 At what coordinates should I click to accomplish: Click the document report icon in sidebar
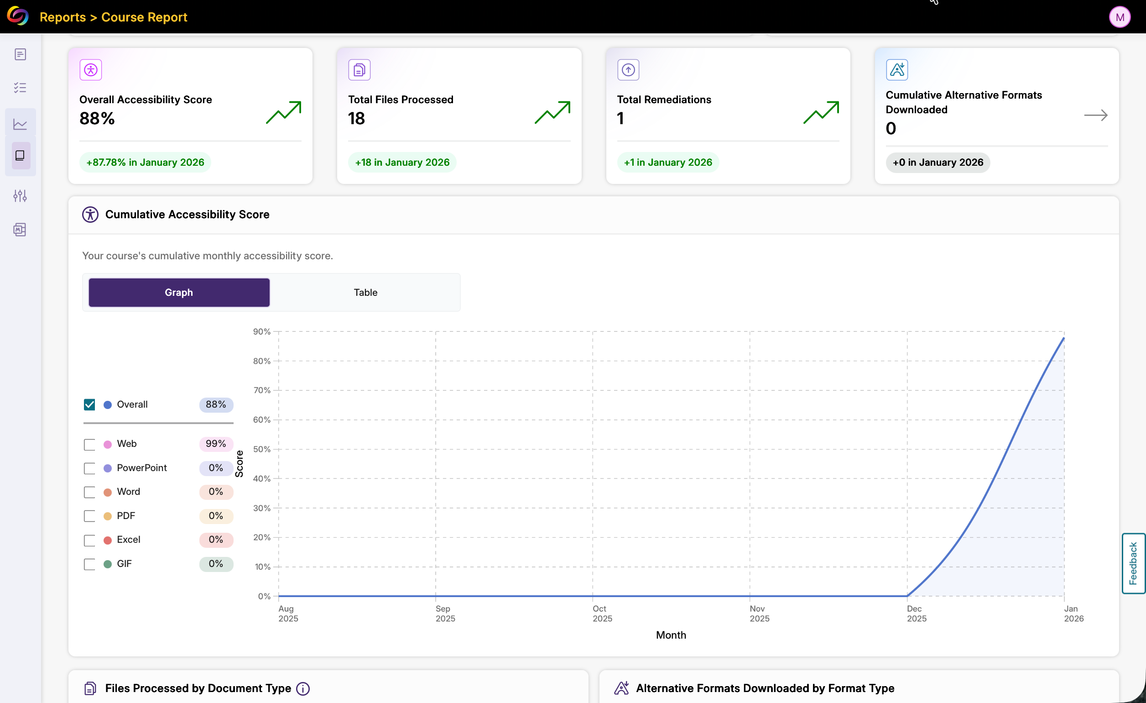point(21,54)
